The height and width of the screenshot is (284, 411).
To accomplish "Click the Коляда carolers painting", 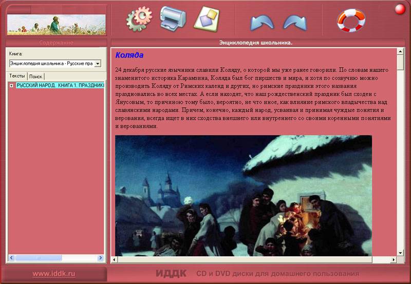I will coord(243,195).
